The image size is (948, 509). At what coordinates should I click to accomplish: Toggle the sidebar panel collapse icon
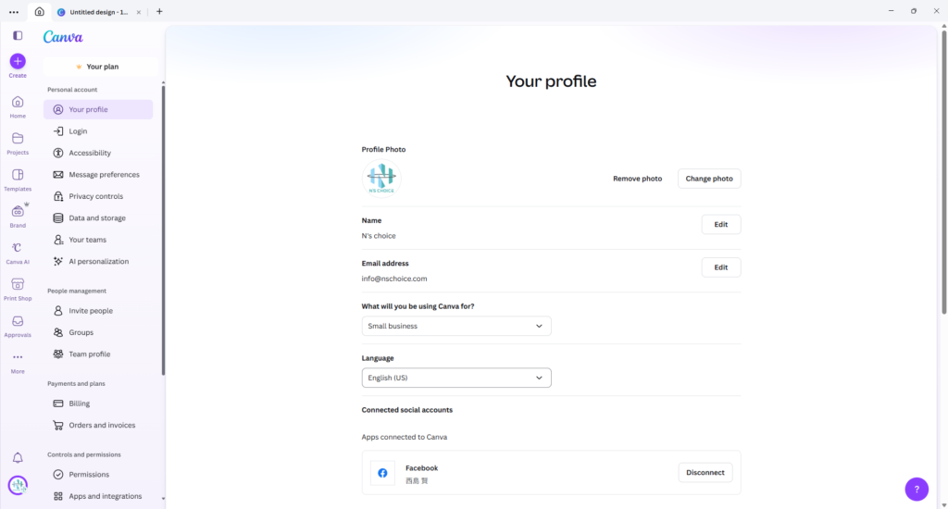[18, 35]
